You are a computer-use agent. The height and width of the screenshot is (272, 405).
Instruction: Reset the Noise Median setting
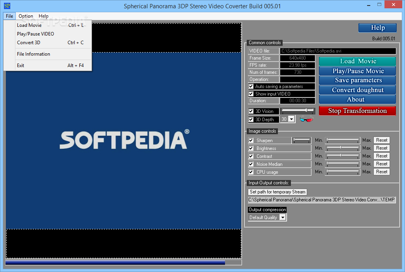pos(381,164)
